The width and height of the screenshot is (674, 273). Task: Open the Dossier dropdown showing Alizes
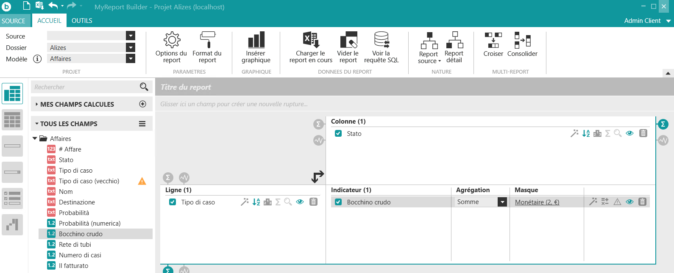[131, 47]
